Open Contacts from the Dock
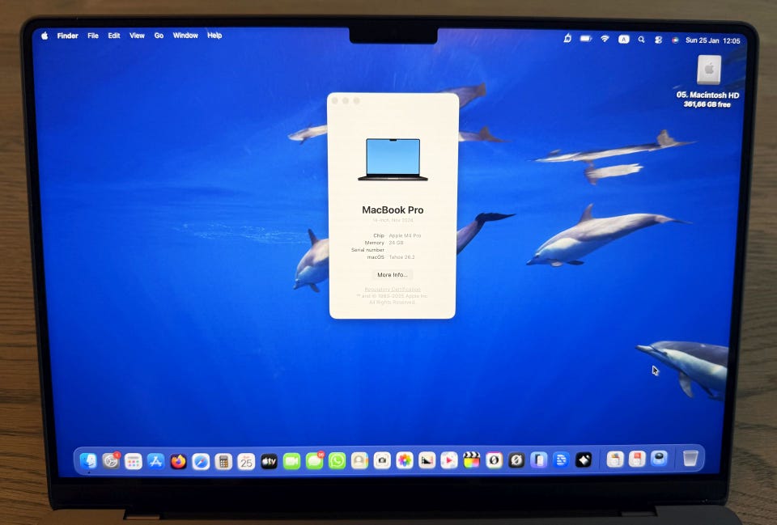The width and height of the screenshot is (777, 525). click(359, 460)
